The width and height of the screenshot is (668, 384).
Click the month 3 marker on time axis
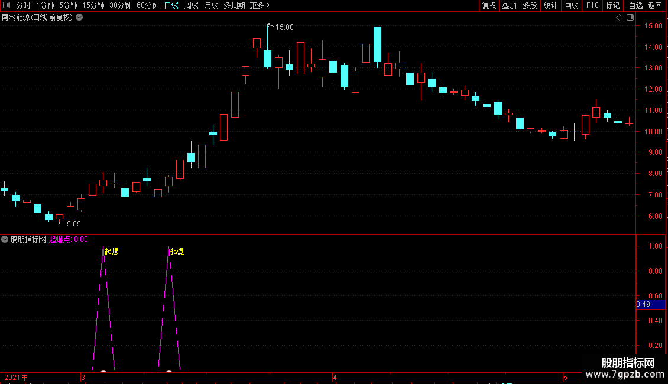coord(83,377)
